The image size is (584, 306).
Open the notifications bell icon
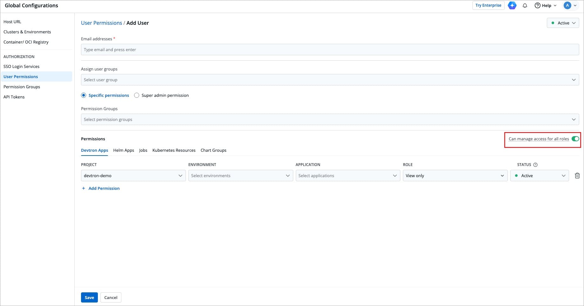525,5
